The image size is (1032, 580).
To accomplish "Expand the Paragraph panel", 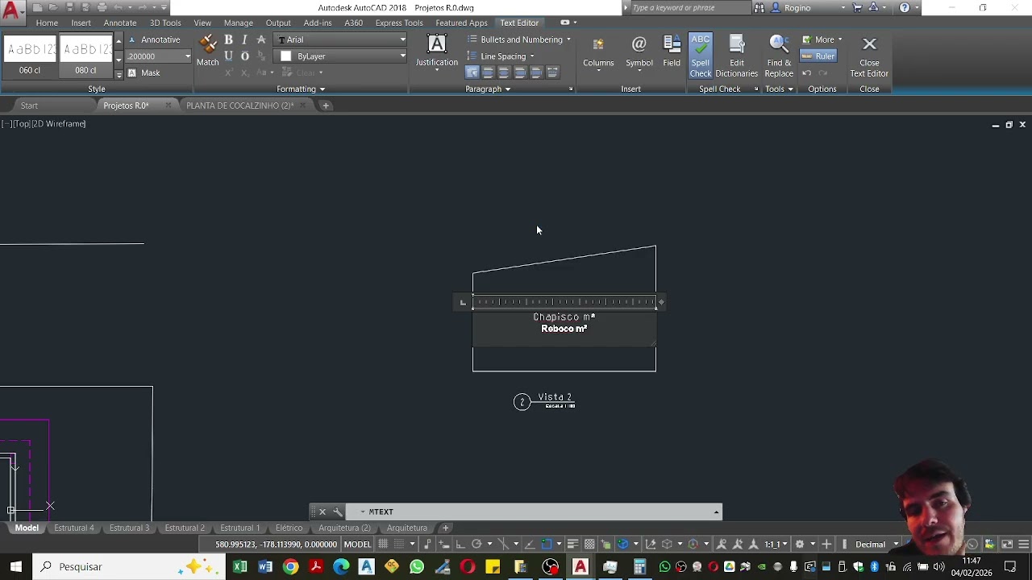I will click(x=488, y=89).
